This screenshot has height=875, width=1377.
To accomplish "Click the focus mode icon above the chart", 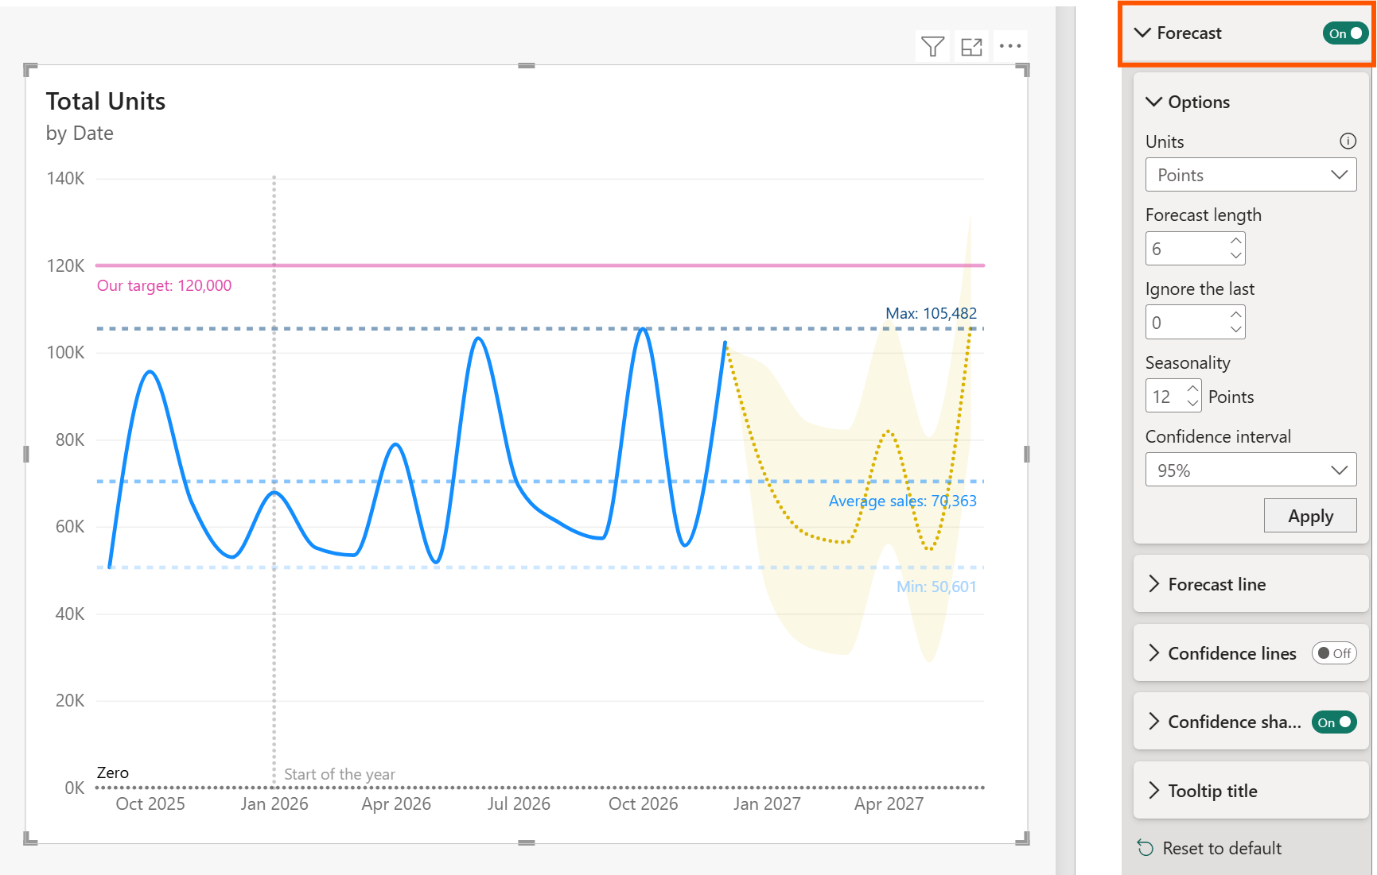I will [971, 46].
